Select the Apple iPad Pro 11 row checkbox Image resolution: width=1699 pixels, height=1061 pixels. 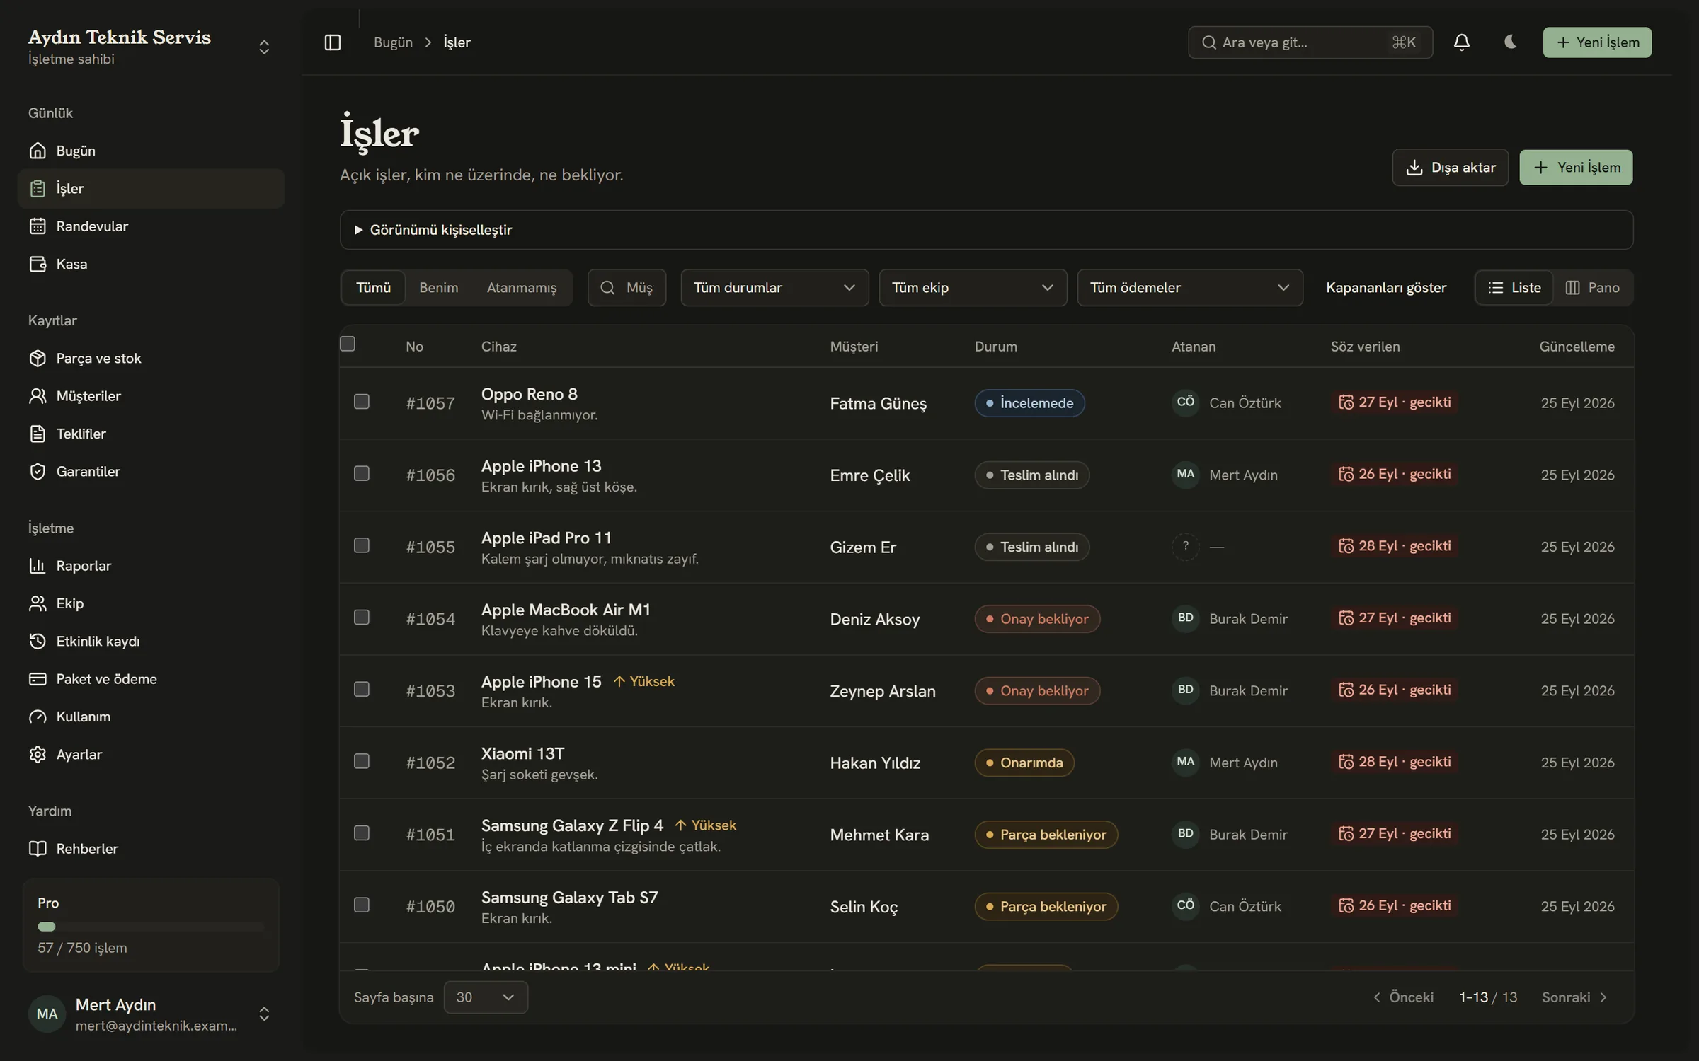coord(362,545)
